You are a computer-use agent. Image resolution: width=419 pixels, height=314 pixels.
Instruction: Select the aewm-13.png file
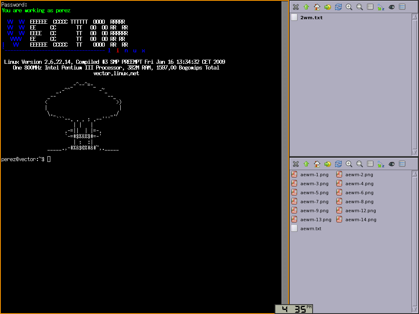point(311,220)
